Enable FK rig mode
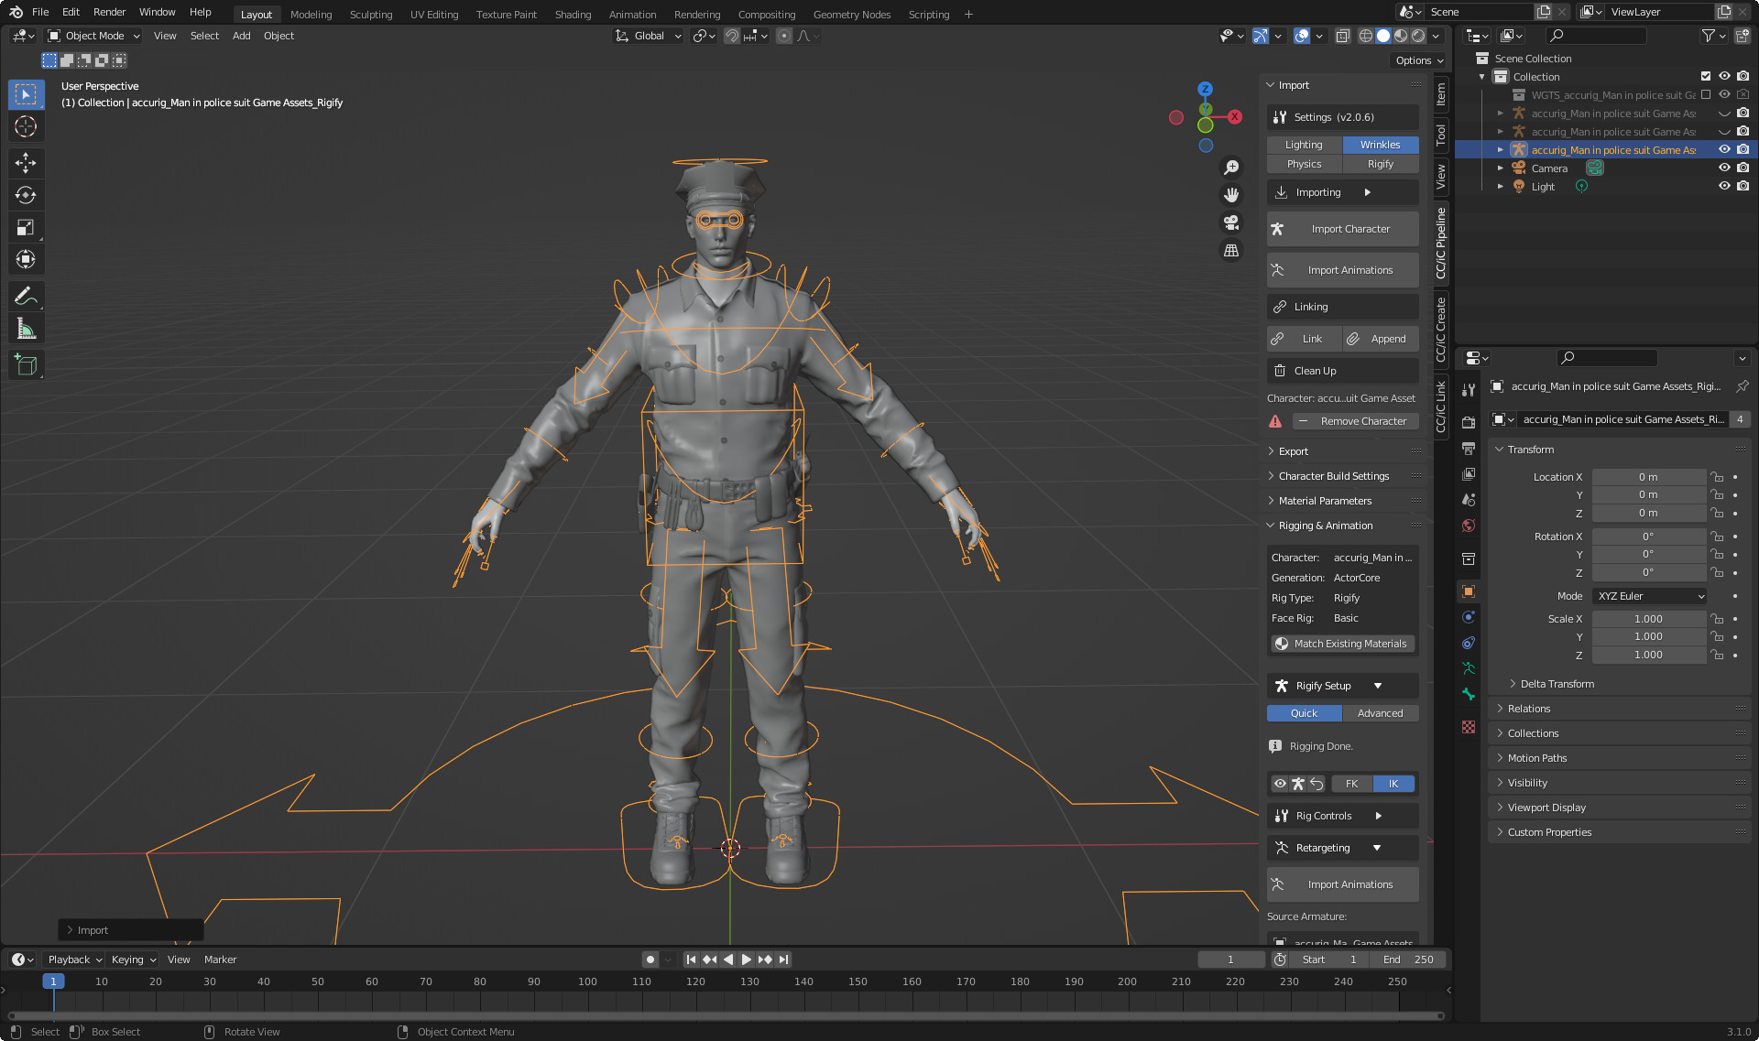This screenshot has width=1759, height=1041. 1351,784
